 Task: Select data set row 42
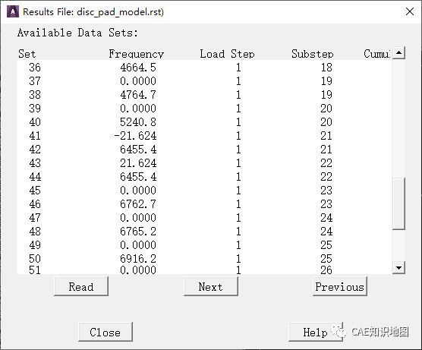pyautogui.click(x=204, y=150)
